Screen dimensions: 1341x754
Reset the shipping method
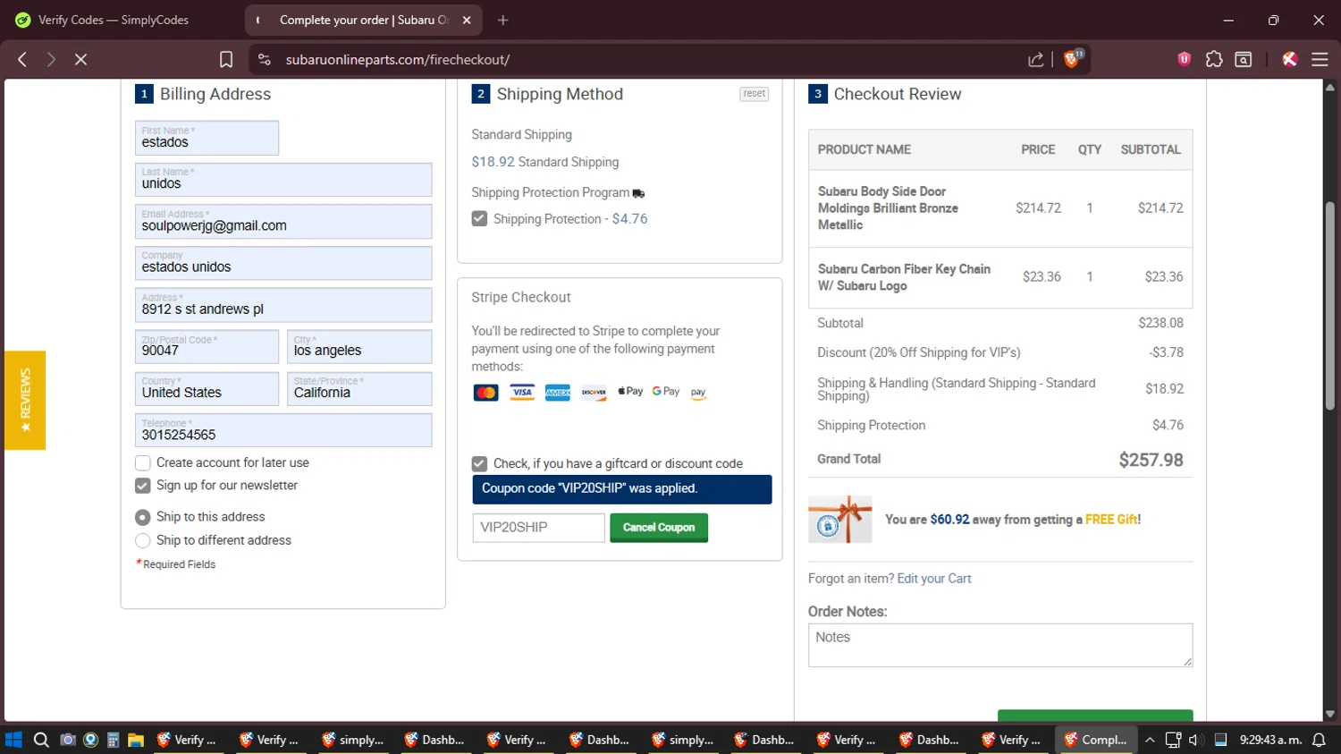[x=755, y=94]
